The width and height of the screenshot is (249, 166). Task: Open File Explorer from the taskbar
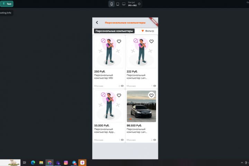(x=41, y=163)
